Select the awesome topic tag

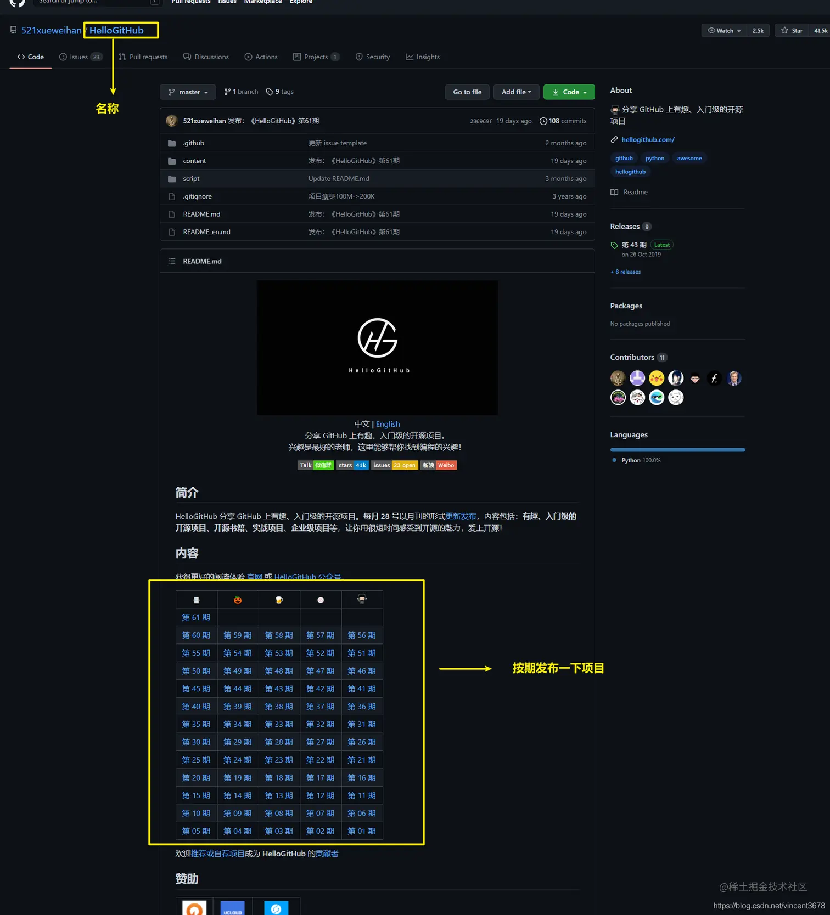click(x=689, y=159)
